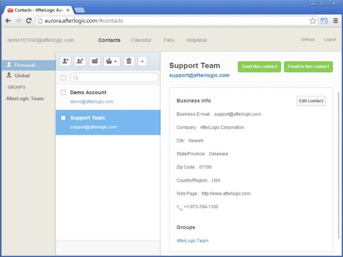The width and height of the screenshot is (343, 257).
Task: Click the City value Newark
Action: coord(196,141)
